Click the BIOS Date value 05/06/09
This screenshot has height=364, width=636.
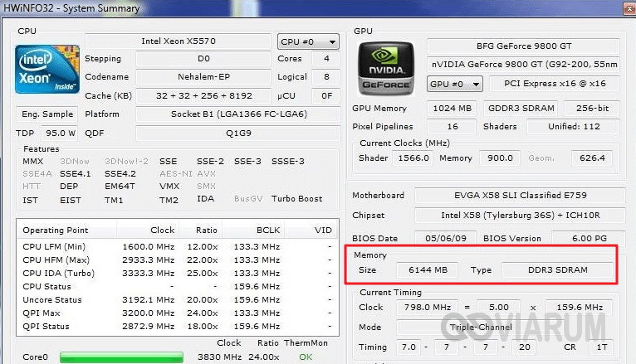coord(445,239)
